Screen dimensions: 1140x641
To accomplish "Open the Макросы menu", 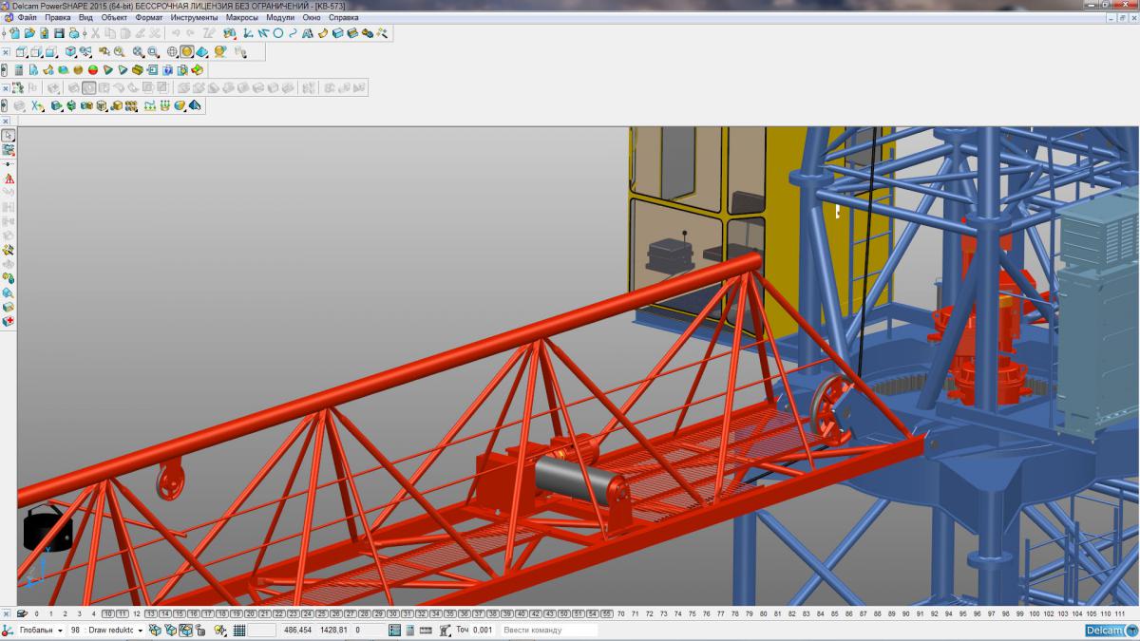I will point(242,17).
